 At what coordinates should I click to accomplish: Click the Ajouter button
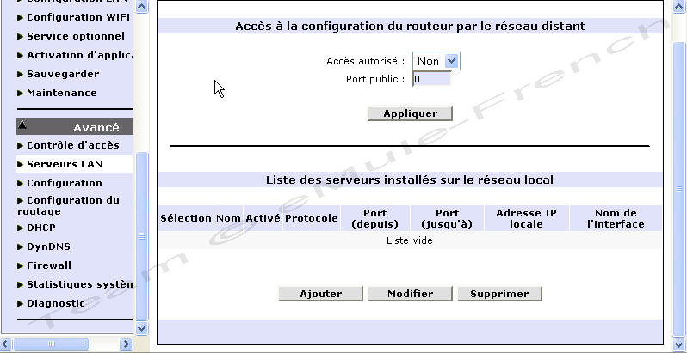pyautogui.click(x=321, y=294)
